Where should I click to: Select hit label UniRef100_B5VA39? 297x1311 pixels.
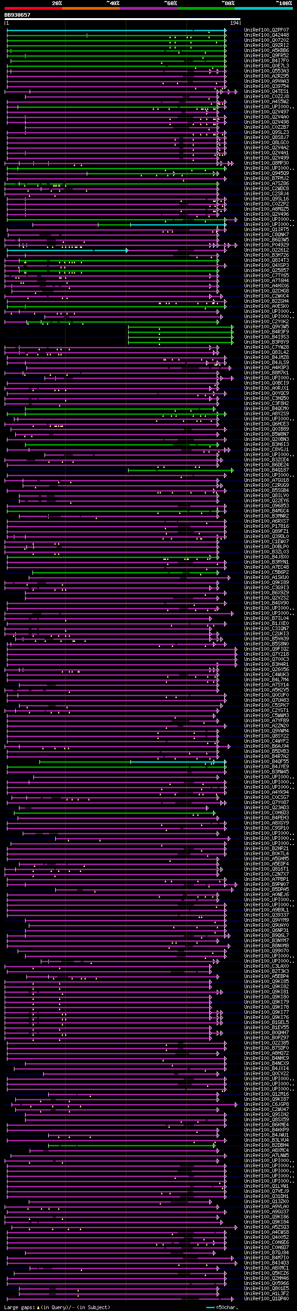point(266,639)
